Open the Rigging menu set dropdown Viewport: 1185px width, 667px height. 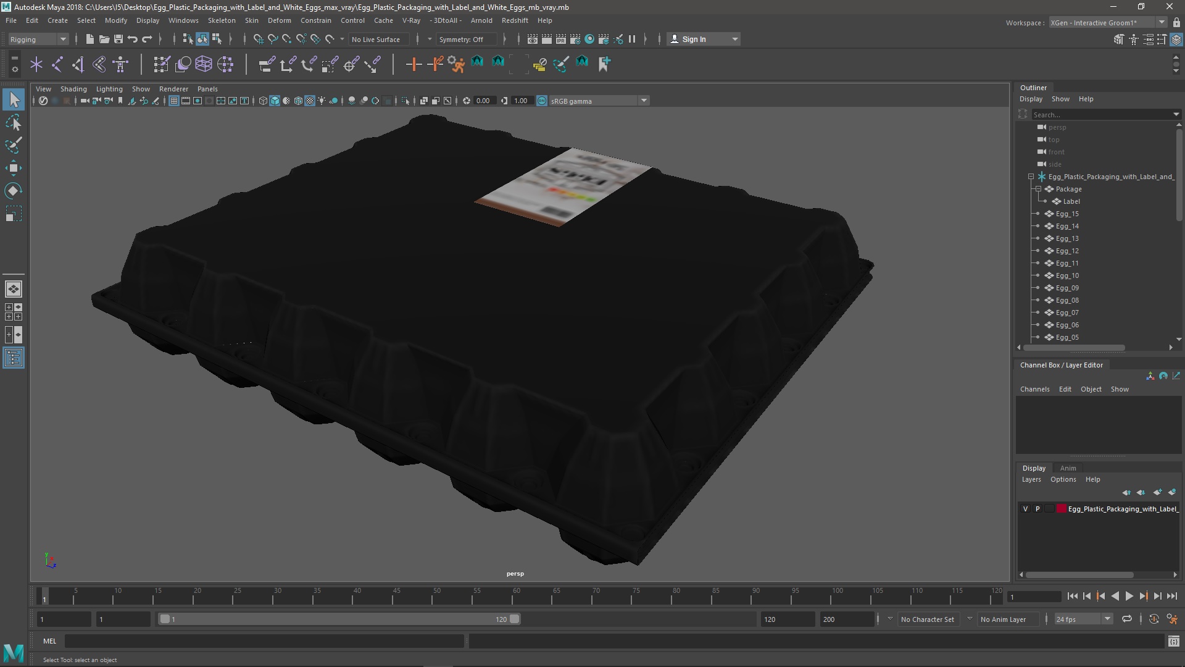tap(38, 39)
